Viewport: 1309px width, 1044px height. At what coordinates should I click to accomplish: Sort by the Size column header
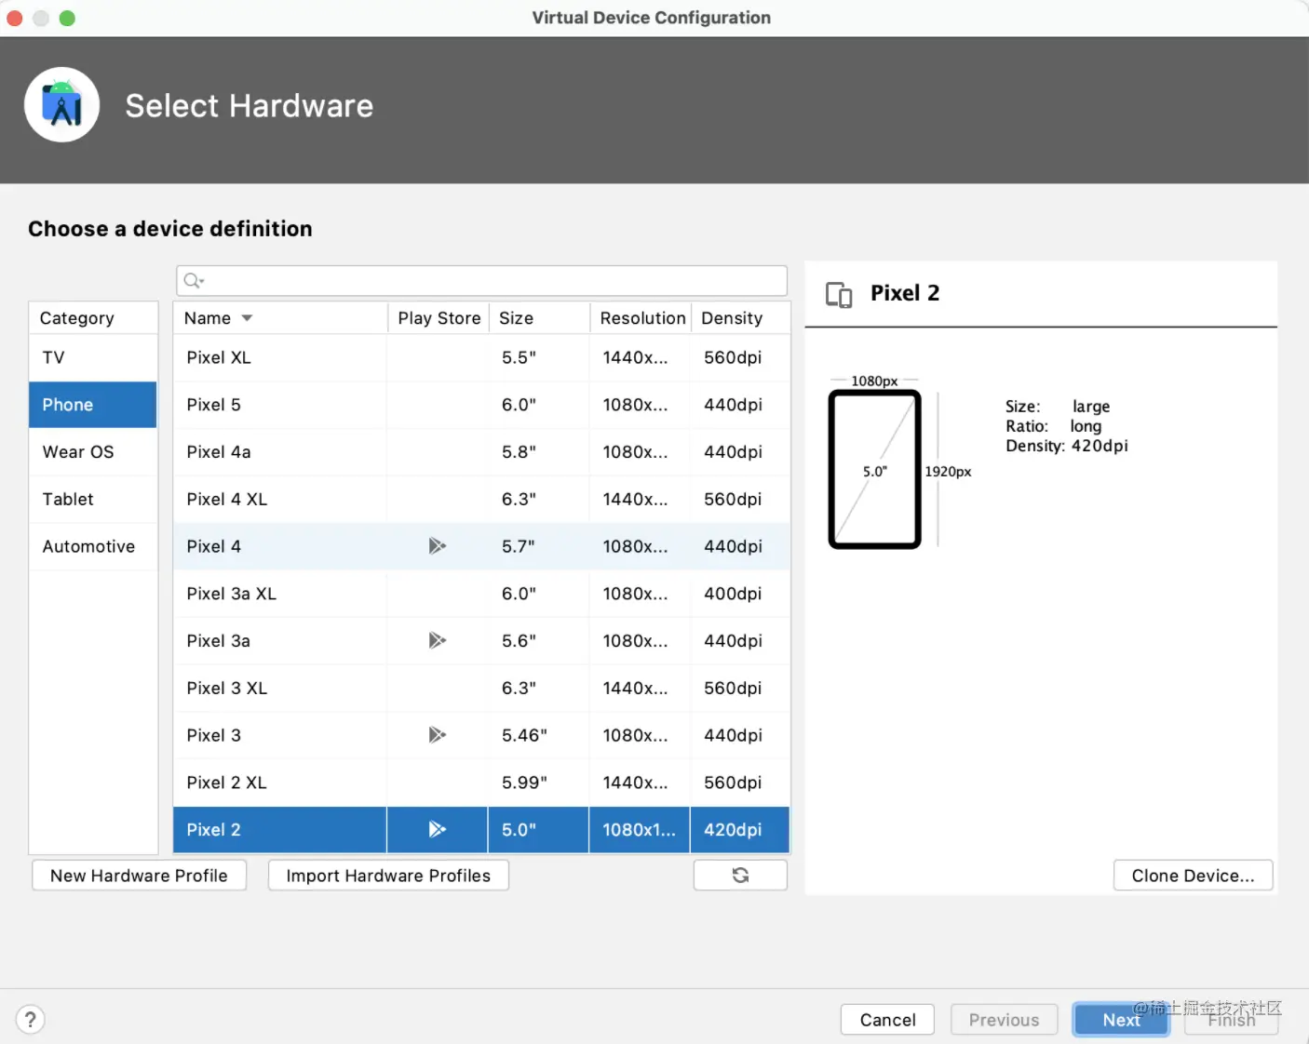(x=539, y=318)
